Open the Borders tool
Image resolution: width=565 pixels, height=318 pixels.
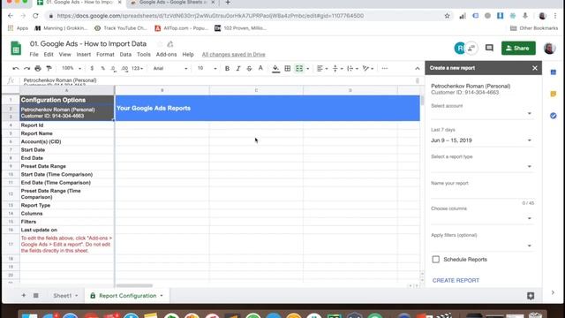click(288, 69)
